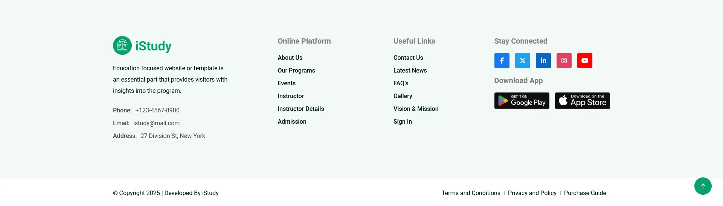
Task: Open the Instagram social icon
Action: click(564, 61)
